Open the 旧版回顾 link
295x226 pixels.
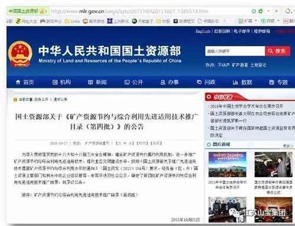coord(222,31)
